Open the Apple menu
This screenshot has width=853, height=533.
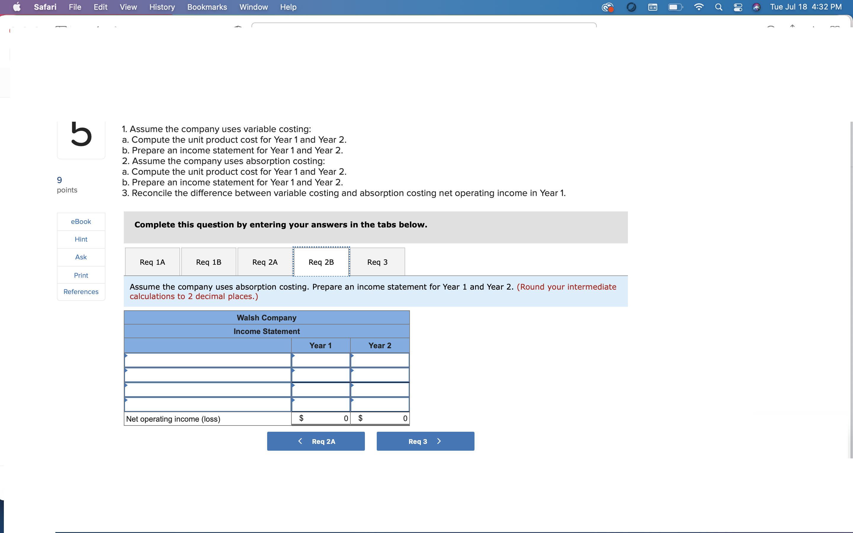[x=16, y=7]
